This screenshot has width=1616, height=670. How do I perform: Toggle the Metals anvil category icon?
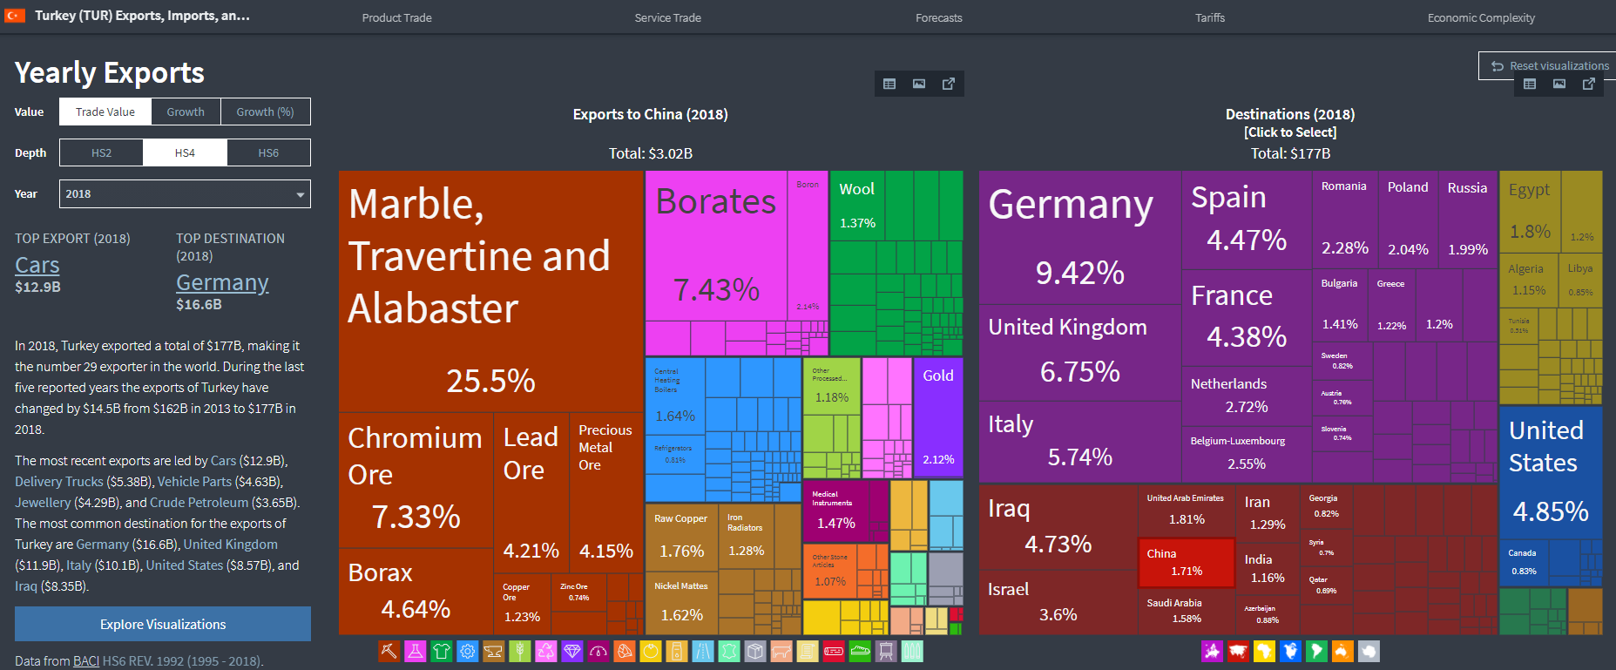pyautogui.click(x=493, y=651)
